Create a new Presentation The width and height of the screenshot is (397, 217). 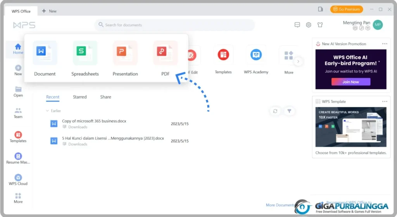pos(125,59)
